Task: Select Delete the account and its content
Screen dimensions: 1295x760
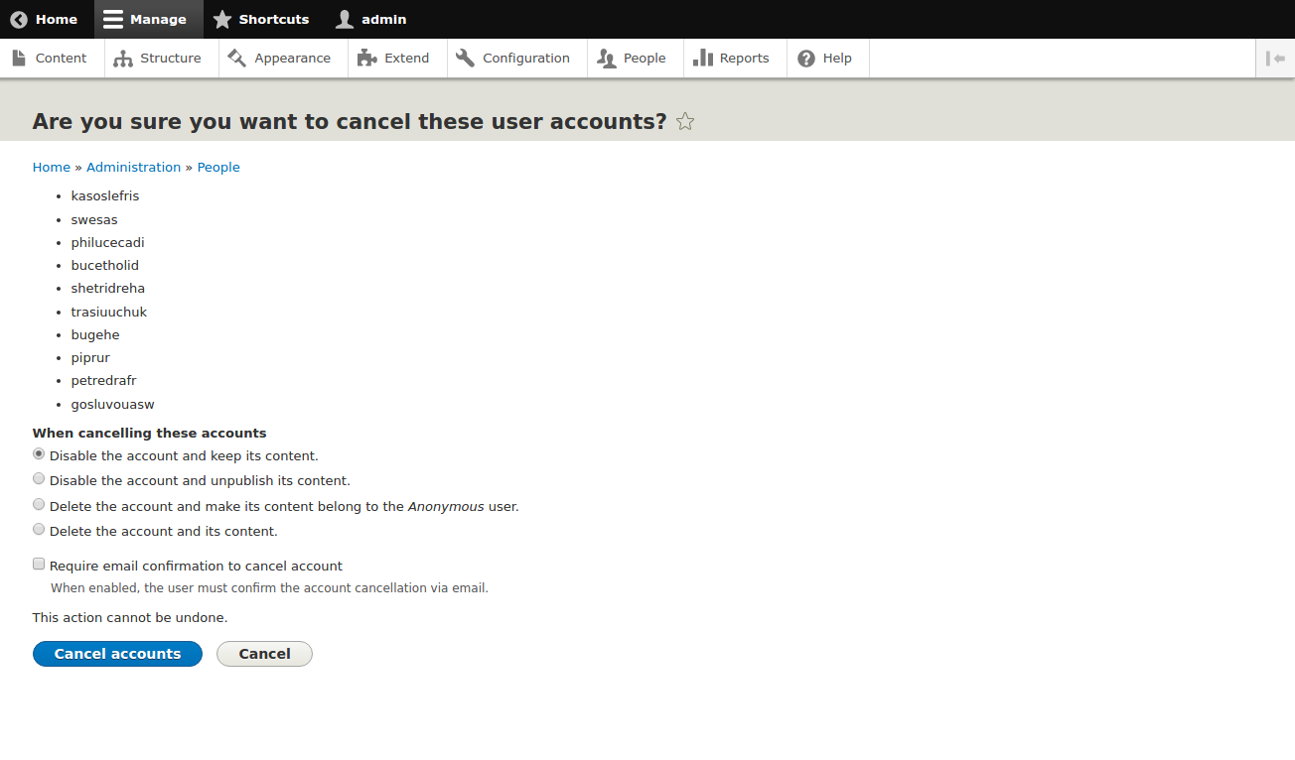Action: pyautogui.click(x=39, y=530)
